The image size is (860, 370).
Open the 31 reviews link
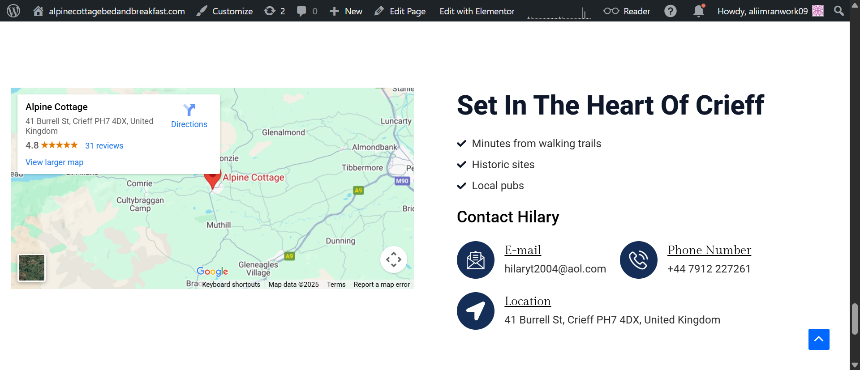click(104, 146)
